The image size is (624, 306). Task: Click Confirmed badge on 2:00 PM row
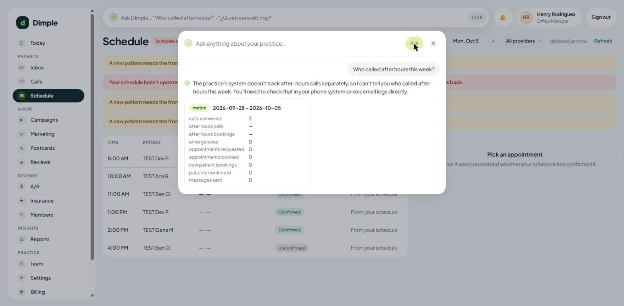289,230
